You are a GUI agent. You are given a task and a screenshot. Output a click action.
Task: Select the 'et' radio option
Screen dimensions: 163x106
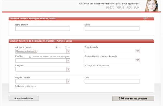pos(66,47)
